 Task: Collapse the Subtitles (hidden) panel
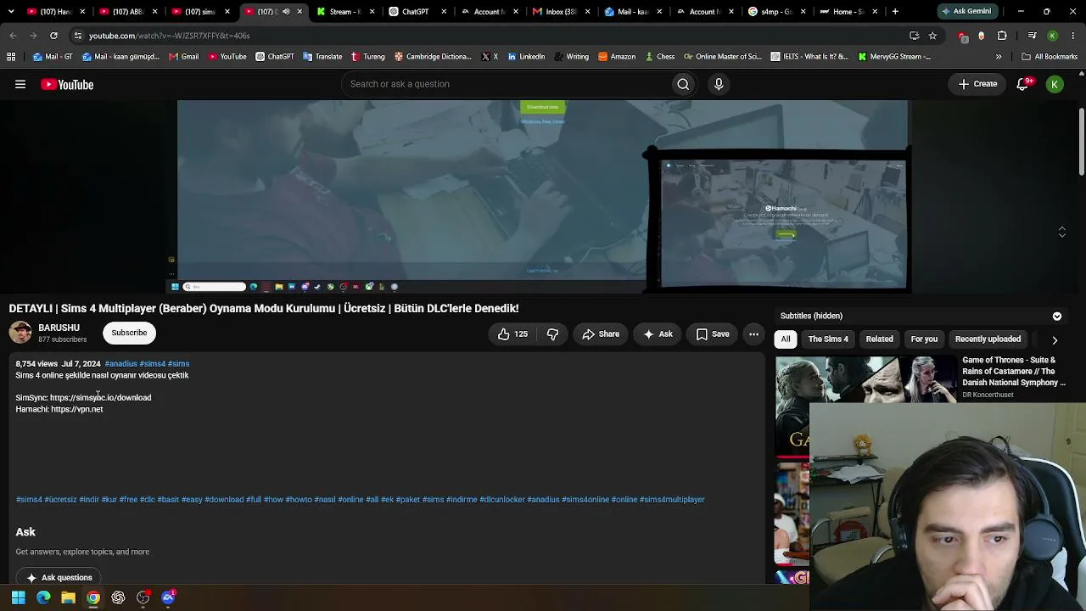[x=1057, y=316]
